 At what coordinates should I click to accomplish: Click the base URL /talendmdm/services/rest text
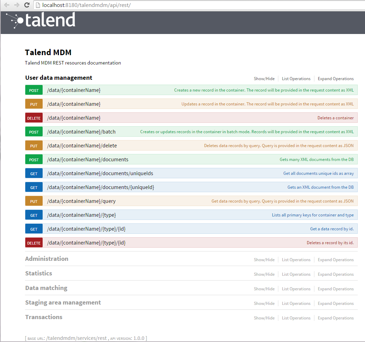tap(76, 338)
